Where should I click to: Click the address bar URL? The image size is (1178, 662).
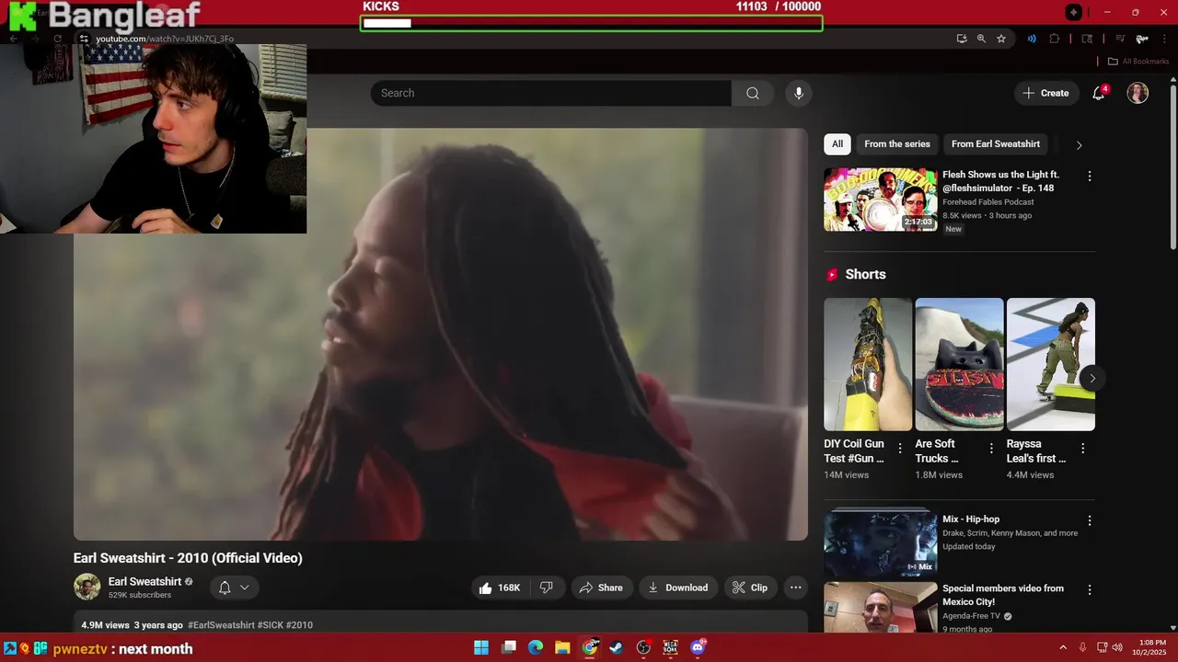[x=165, y=39]
